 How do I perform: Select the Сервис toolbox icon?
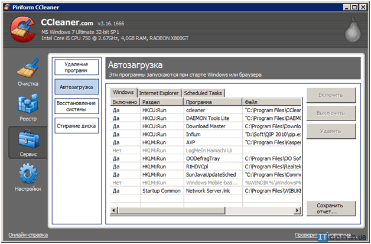tap(28, 141)
